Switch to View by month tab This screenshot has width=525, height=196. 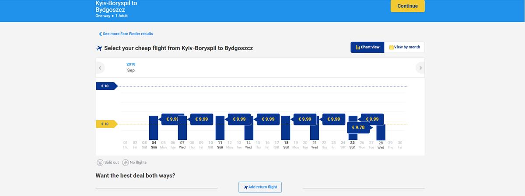coord(404,47)
